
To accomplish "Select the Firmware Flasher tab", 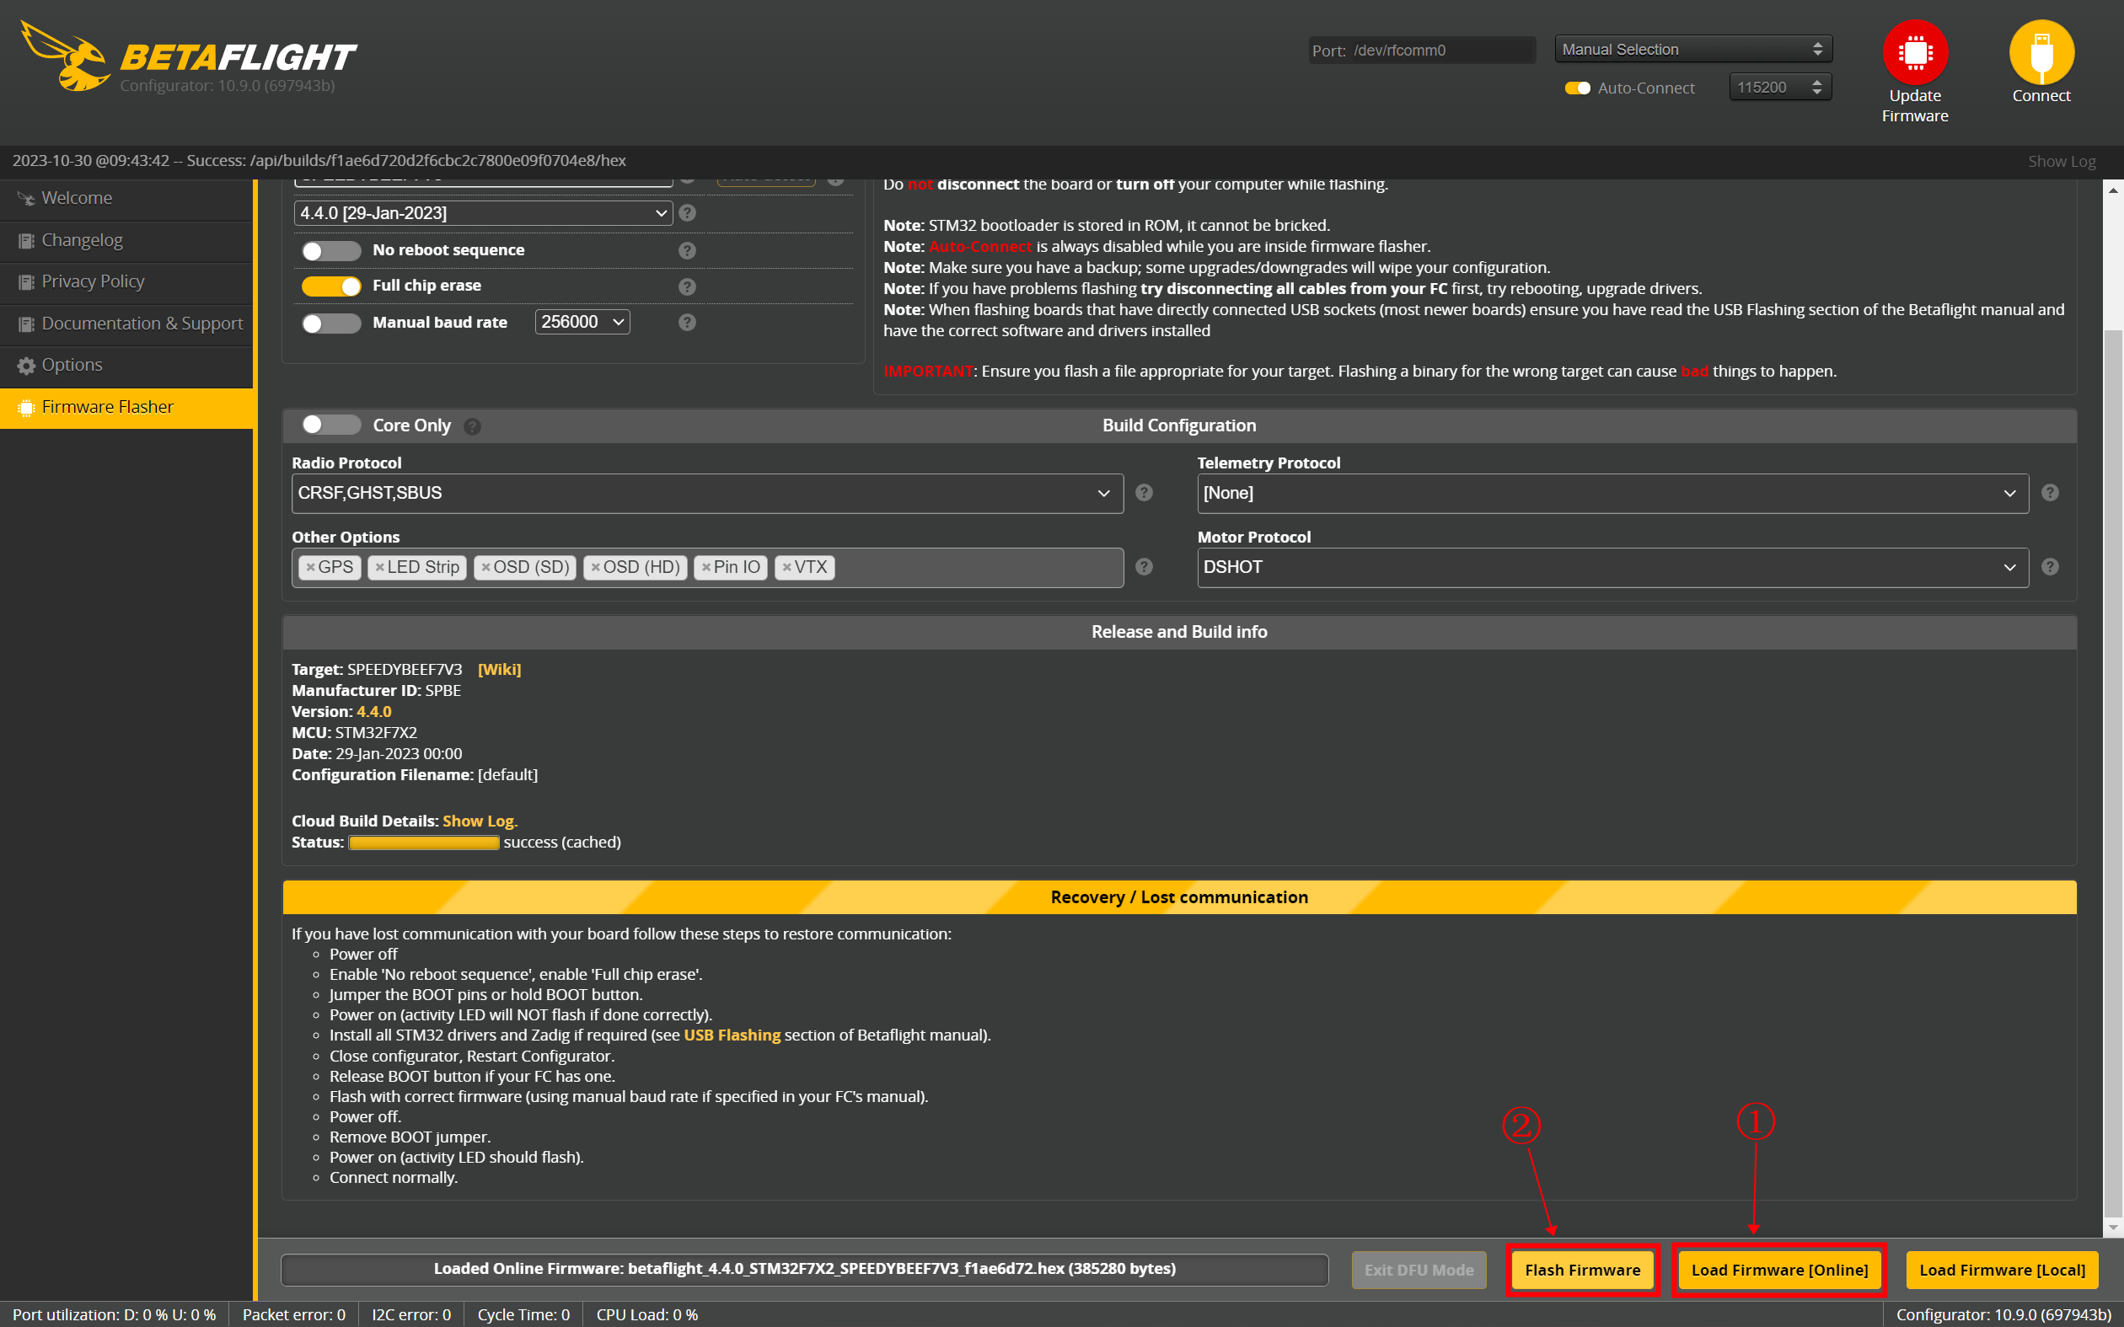I will point(126,407).
